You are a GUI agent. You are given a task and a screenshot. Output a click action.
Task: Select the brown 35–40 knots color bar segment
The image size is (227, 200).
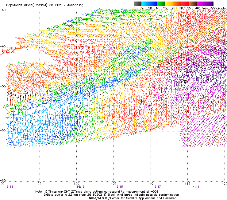[193, 4]
